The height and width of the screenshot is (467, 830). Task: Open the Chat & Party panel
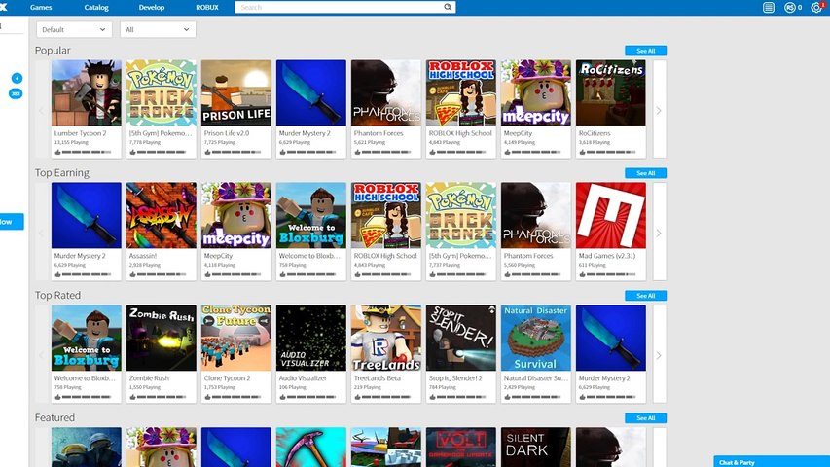[772, 462]
